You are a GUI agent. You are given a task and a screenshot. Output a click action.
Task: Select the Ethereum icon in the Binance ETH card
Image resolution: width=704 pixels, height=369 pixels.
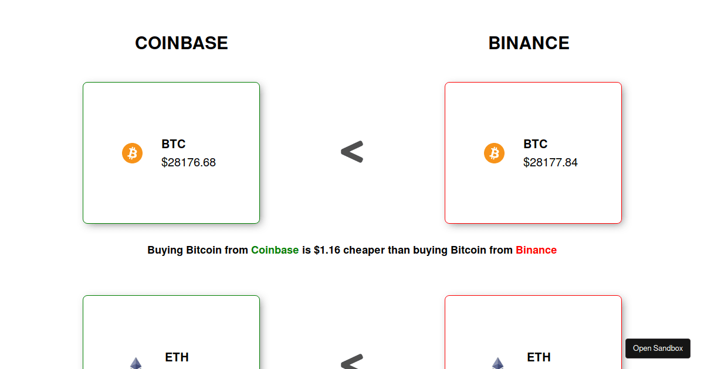click(497, 365)
